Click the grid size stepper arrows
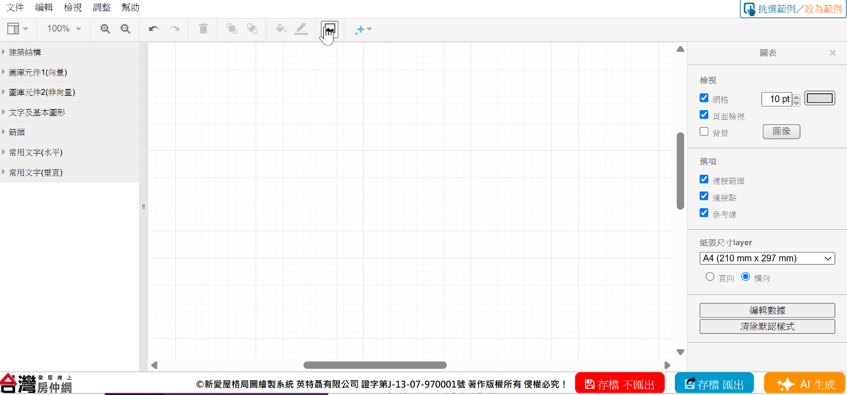Screen dimensions: 847x395 pos(796,100)
